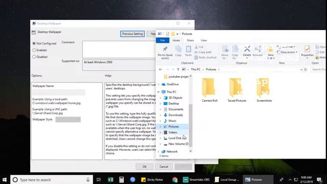Click Cortana microphone icon in search
327x184 pixels.
pyautogui.click(x=88, y=179)
